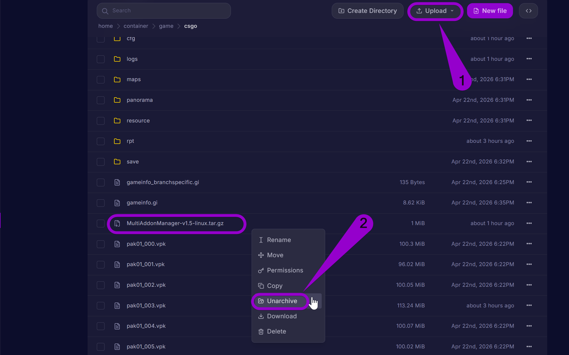Navigate to the game breadcrumb link

tap(166, 26)
